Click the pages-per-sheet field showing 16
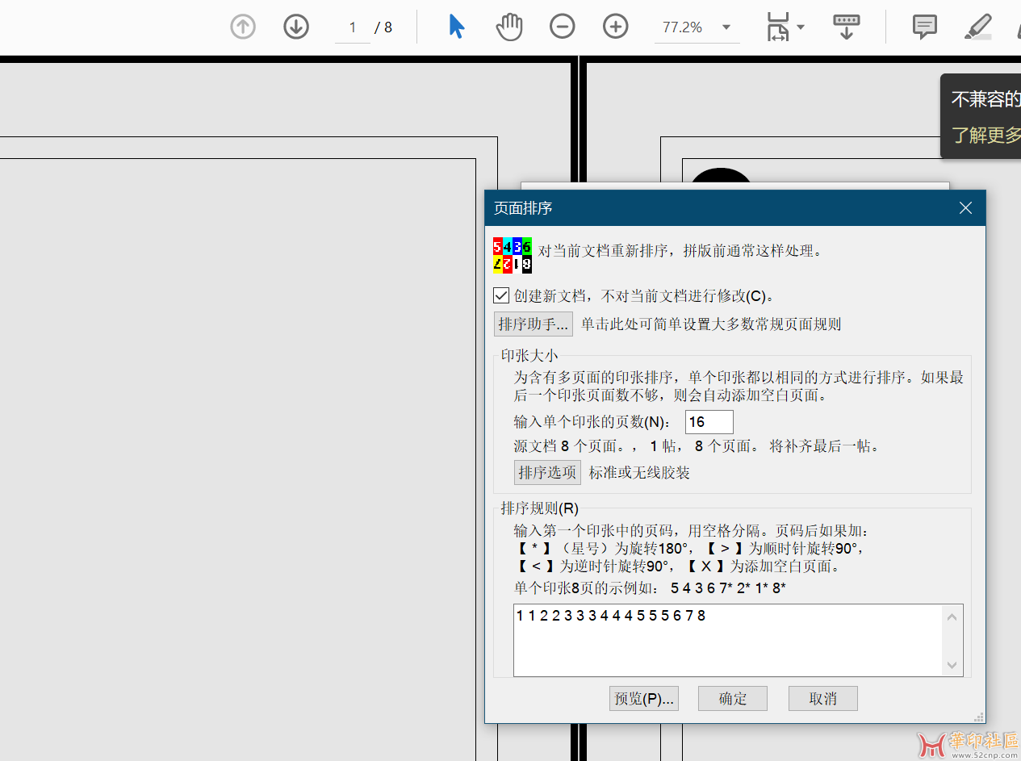This screenshot has width=1021, height=761. (709, 422)
